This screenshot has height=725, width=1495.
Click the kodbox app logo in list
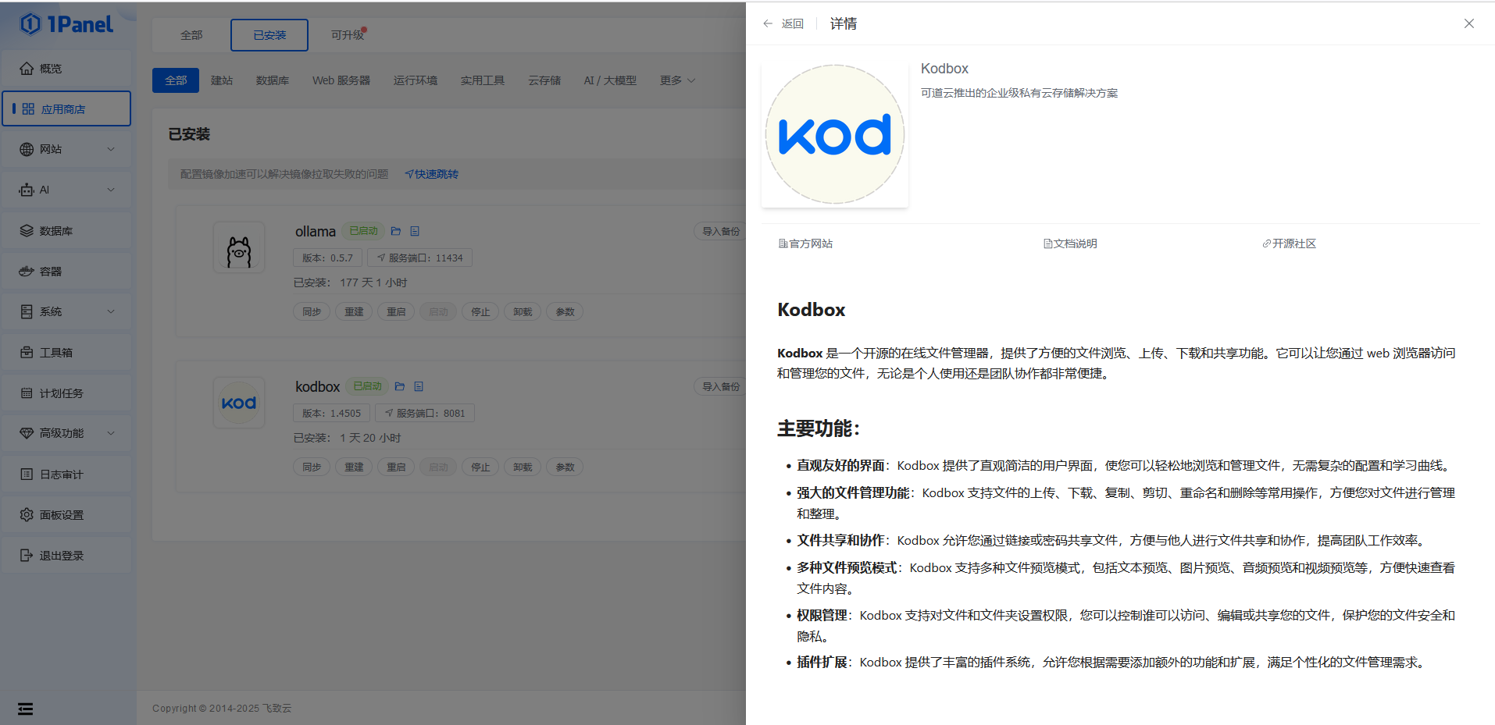239,403
